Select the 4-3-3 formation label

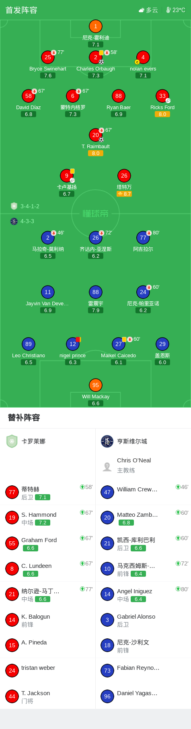pyautogui.click(x=27, y=221)
